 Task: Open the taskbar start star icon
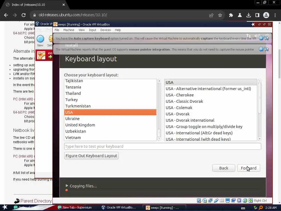coord(5,207)
